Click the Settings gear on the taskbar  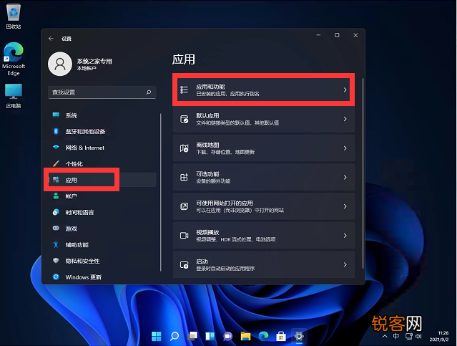299,337
